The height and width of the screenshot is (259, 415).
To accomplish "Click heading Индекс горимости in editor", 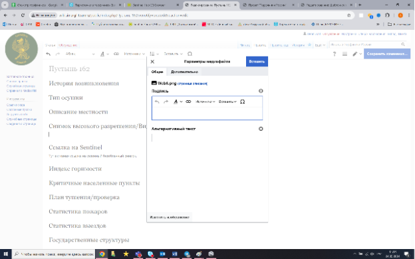I will pos(75,169).
